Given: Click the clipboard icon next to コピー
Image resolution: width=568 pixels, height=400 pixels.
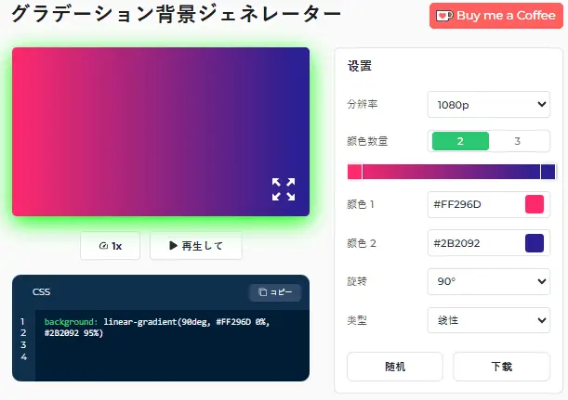Looking at the screenshot, I should point(263,292).
